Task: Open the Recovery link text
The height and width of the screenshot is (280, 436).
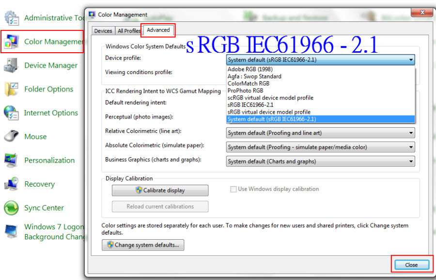Action: (x=40, y=184)
